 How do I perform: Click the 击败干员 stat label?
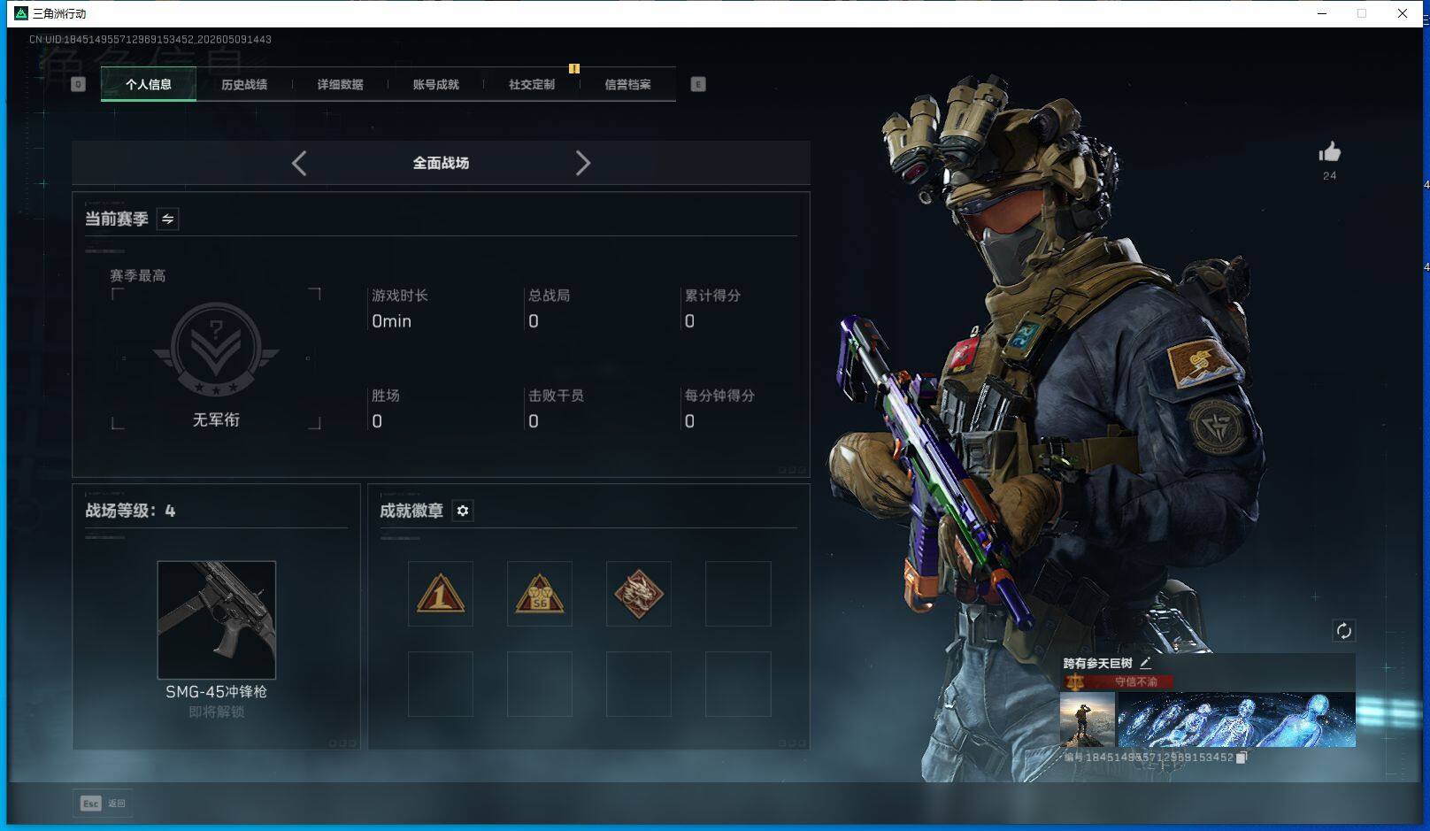click(x=556, y=396)
